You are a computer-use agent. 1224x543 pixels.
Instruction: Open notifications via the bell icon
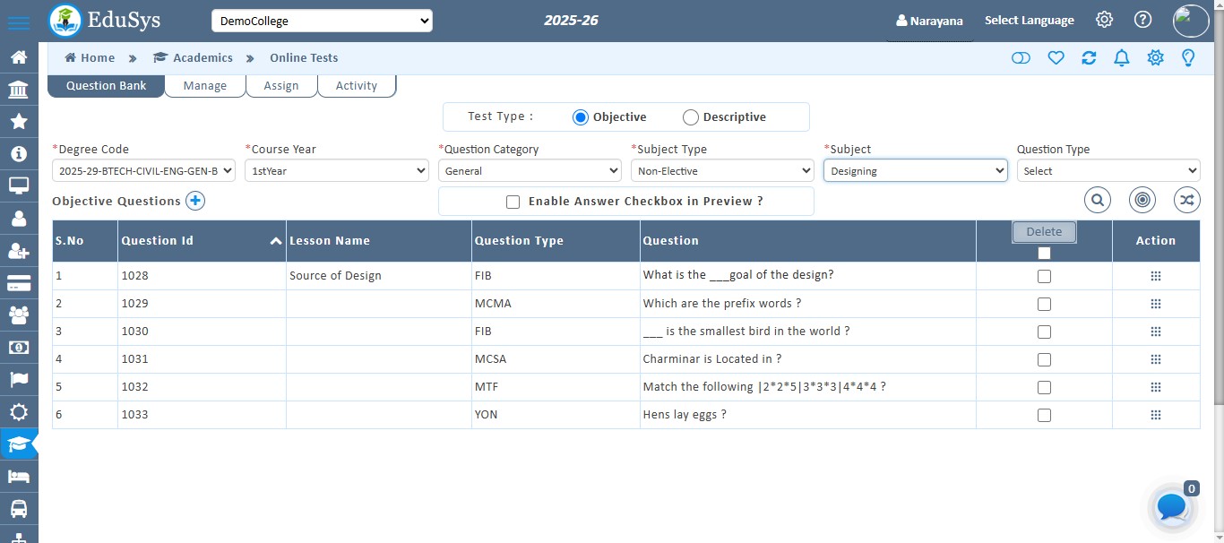[x=1121, y=57]
